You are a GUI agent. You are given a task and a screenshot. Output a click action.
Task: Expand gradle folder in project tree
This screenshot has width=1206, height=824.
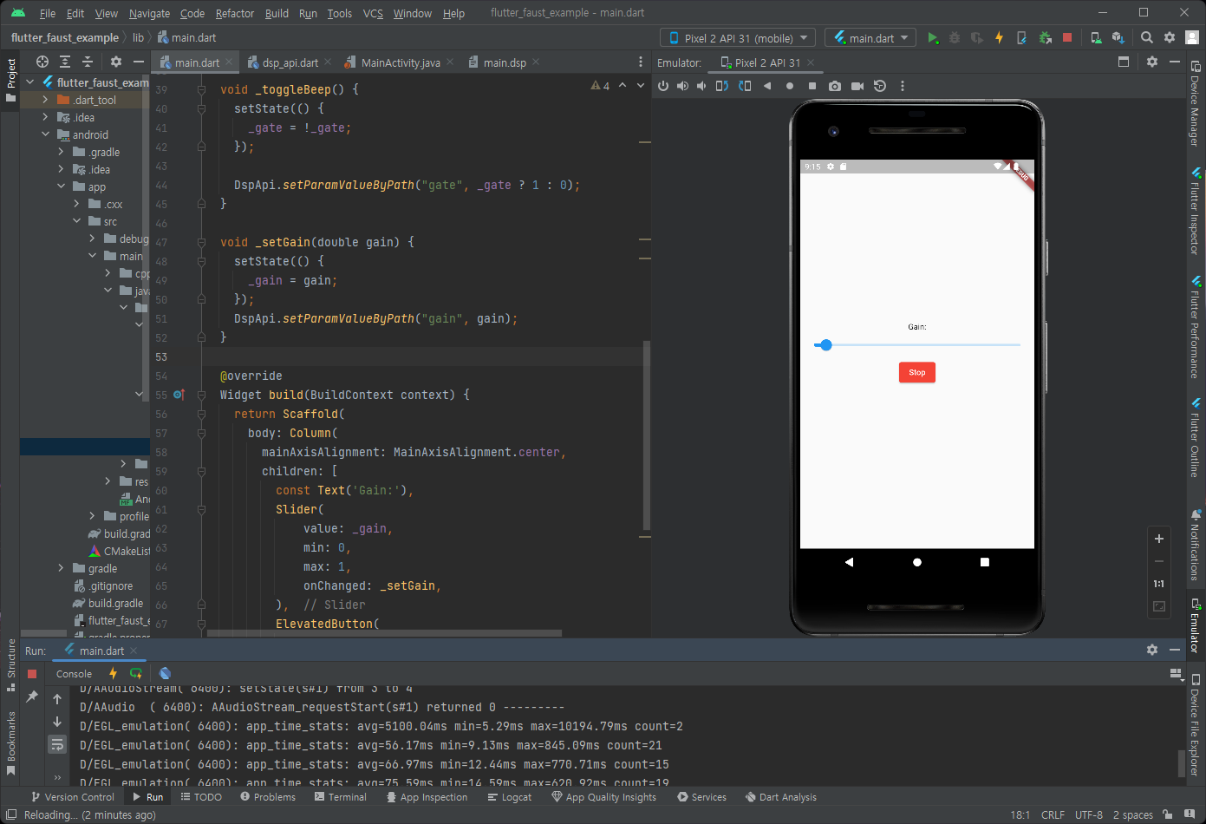pos(61,568)
